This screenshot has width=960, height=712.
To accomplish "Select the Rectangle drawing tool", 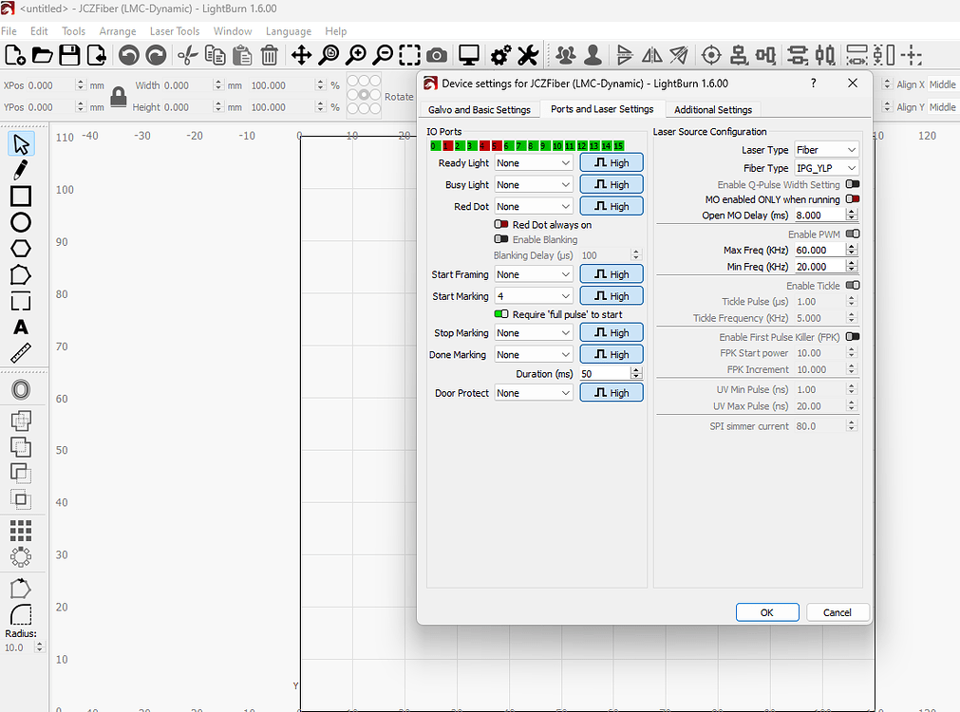I will click(19, 197).
